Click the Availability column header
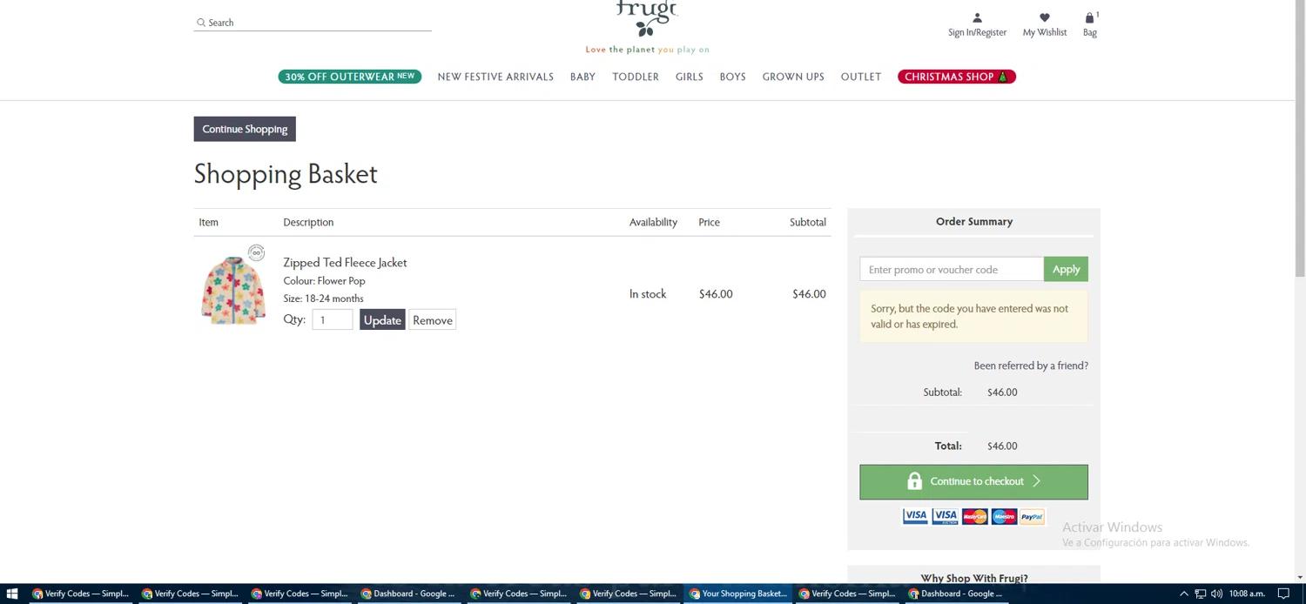 click(653, 223)
